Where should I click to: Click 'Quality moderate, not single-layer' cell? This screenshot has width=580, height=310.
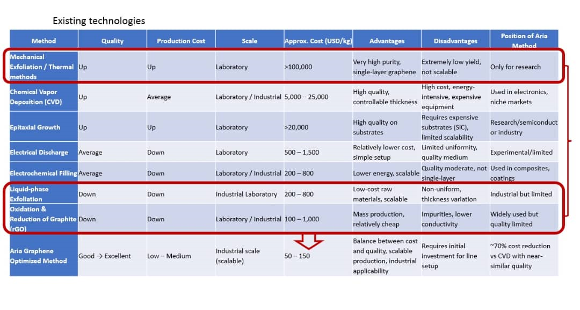coord(454,173)
